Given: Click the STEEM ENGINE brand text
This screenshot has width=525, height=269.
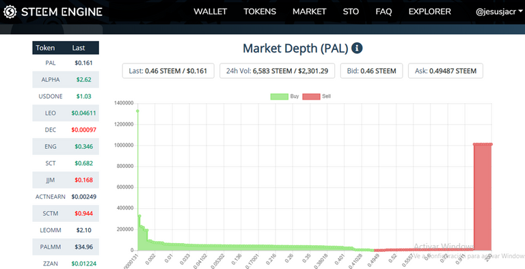Looking at the screenshot, I should 62,12.
